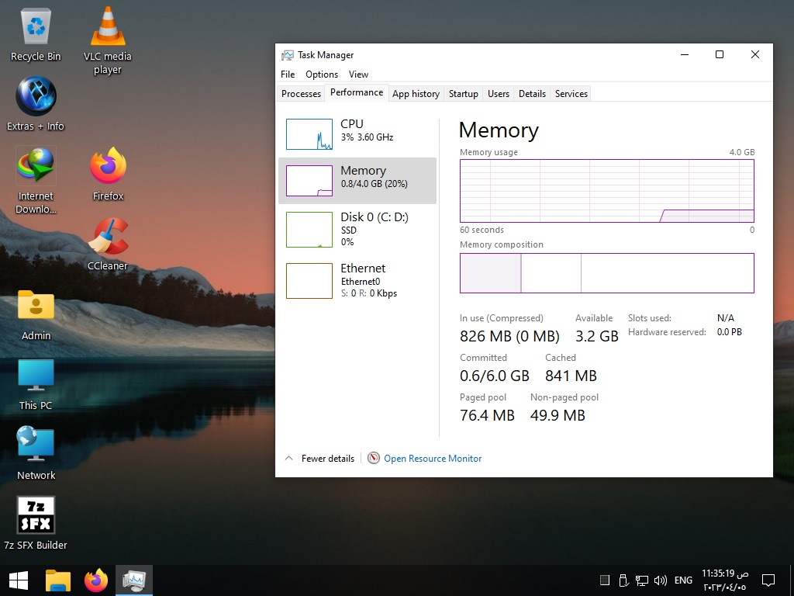The width and height of the screenshot is (794, 596).
Task: Go to the Users tab
Action: click(x=499, y=94)
